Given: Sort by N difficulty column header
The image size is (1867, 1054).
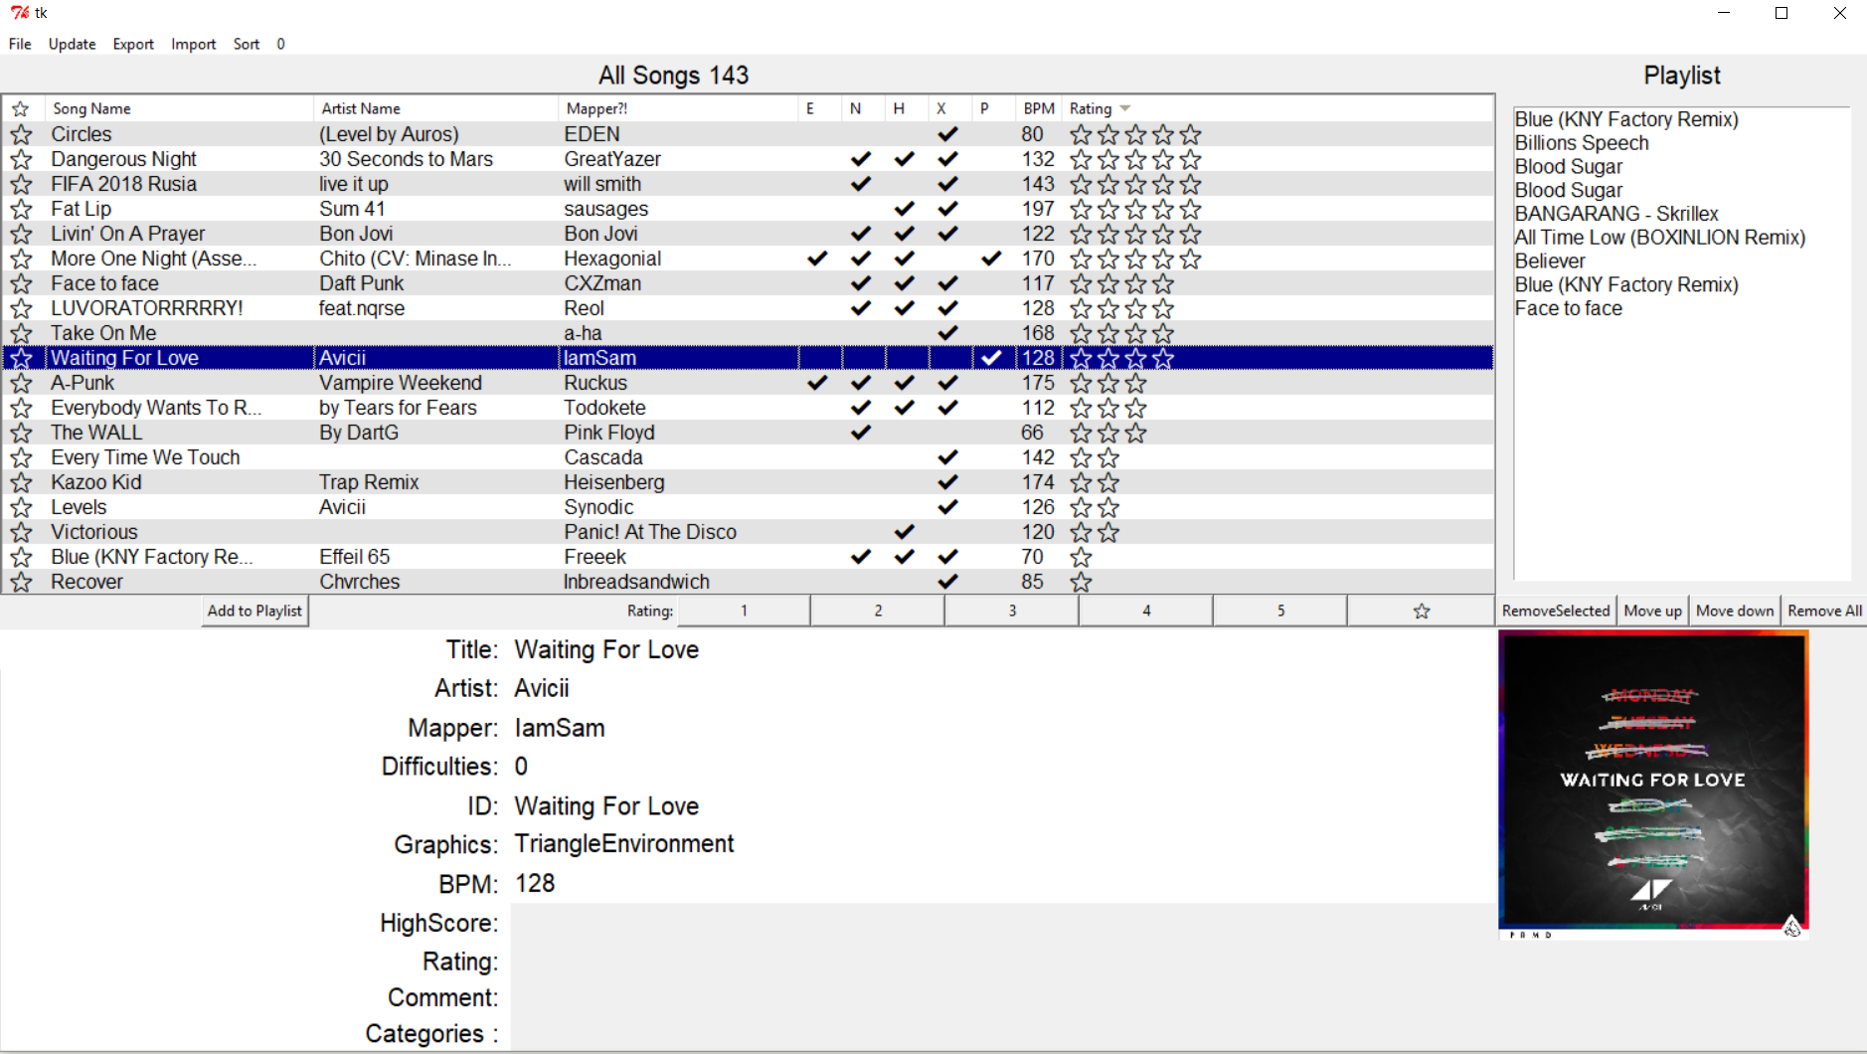Looking at the screenshot, I should (863, 108).
